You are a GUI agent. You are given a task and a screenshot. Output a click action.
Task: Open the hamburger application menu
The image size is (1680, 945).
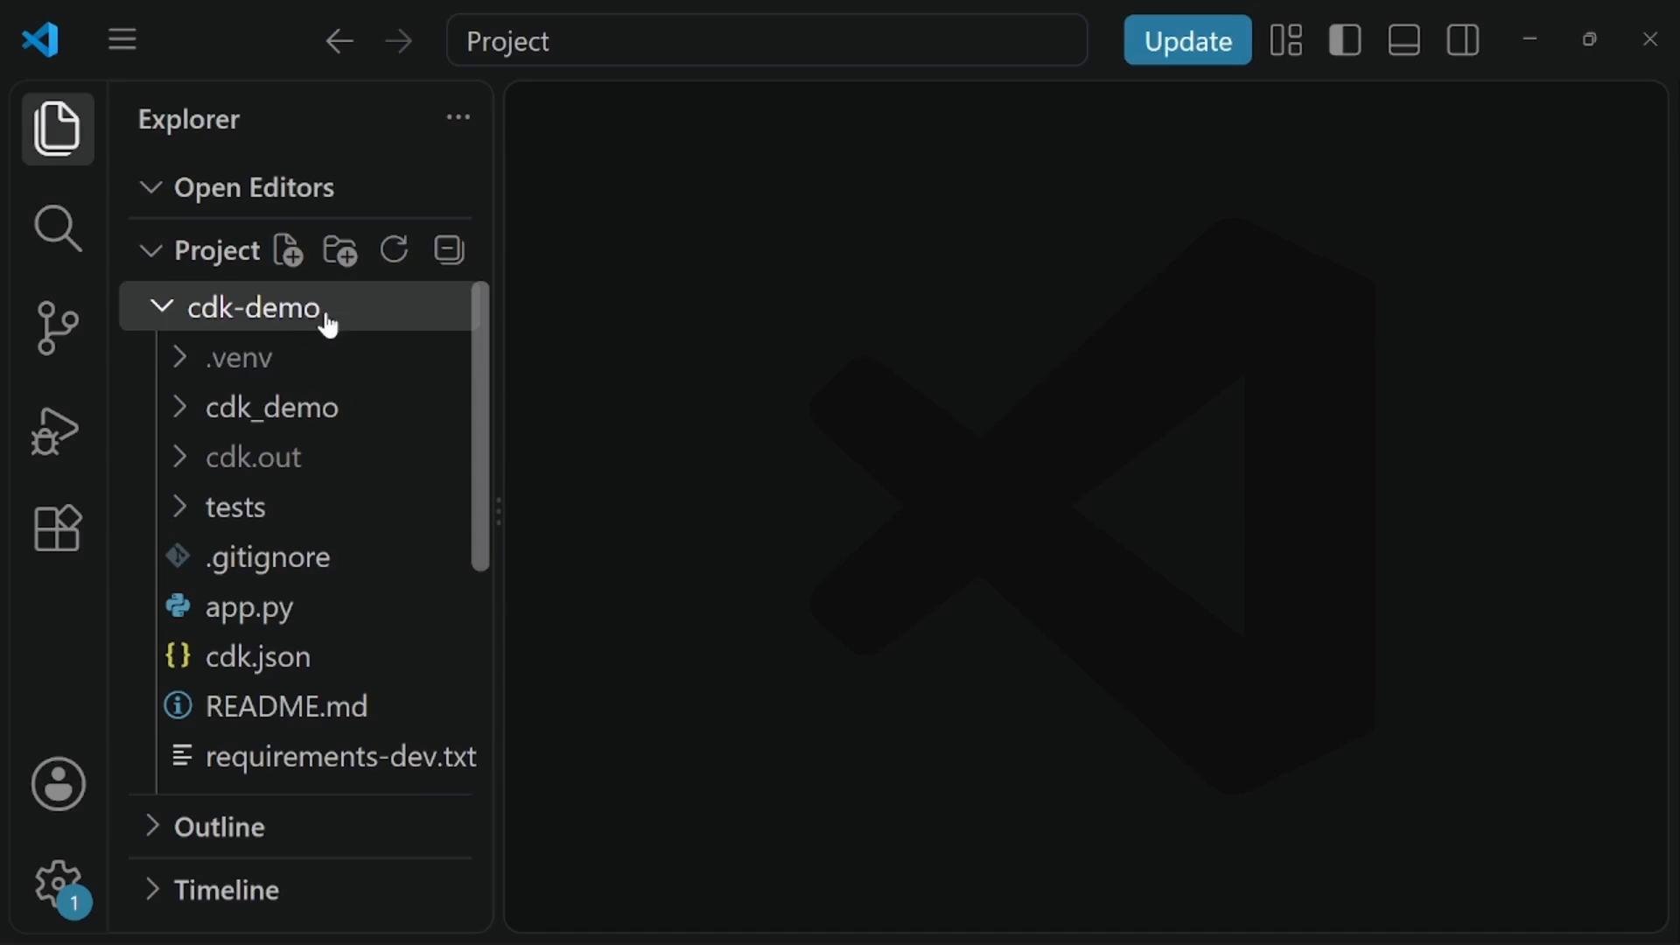point(122,39)
